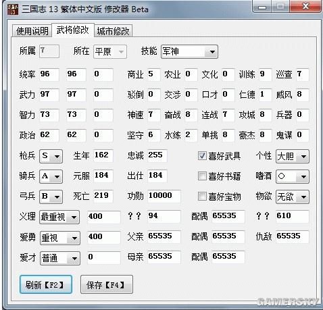
Task: Minimize the trainer window
Action: (262, 7)
